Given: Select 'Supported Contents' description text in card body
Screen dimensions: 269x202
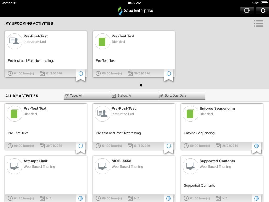Looking at the screenshot, I should pos(199,185).
